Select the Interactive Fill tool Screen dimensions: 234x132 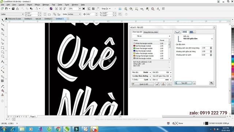click(3, 91)
